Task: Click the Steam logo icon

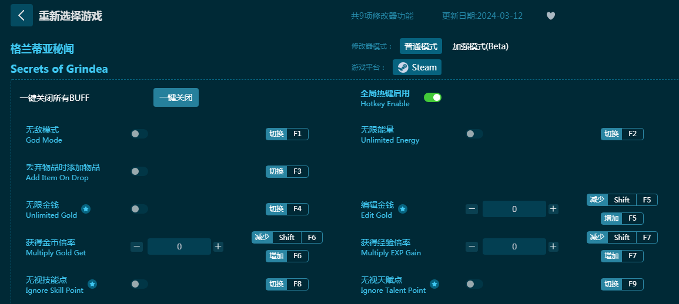Action: point(403,67)
